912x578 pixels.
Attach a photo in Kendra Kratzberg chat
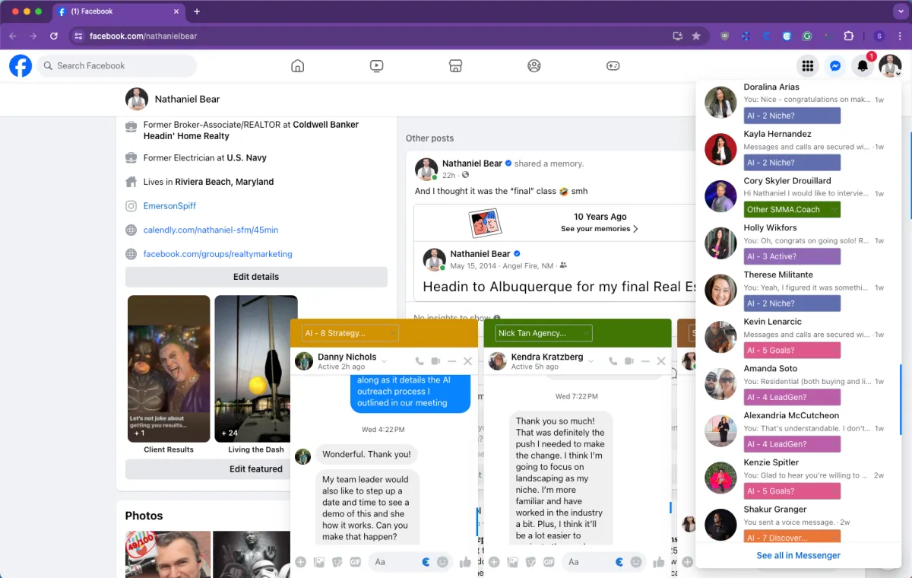513,562
